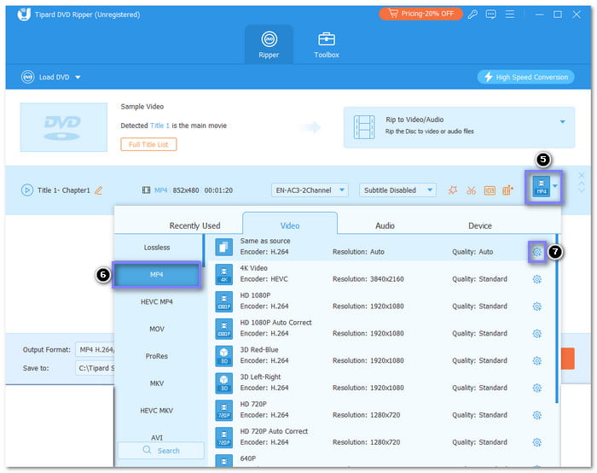Click the MP4 output format icon
This screenshot has height=473, width=597.
(542, 186)
